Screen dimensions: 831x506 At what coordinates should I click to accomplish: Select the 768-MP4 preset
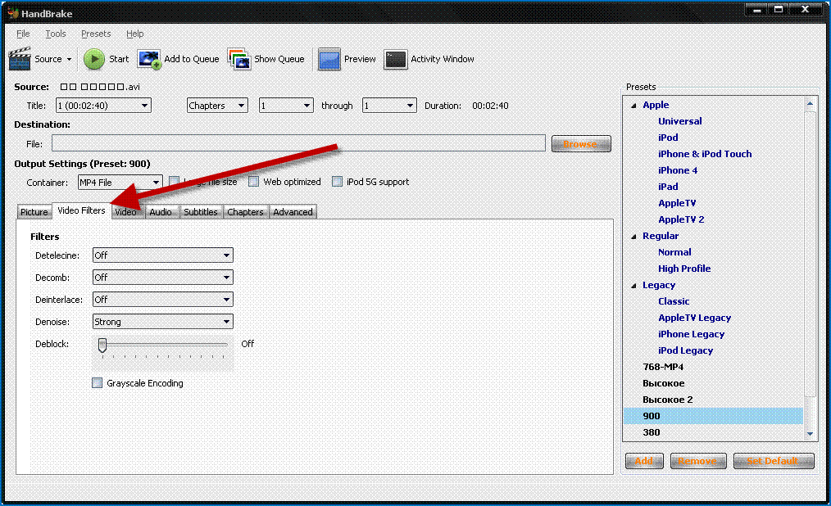tap(663, 367)
